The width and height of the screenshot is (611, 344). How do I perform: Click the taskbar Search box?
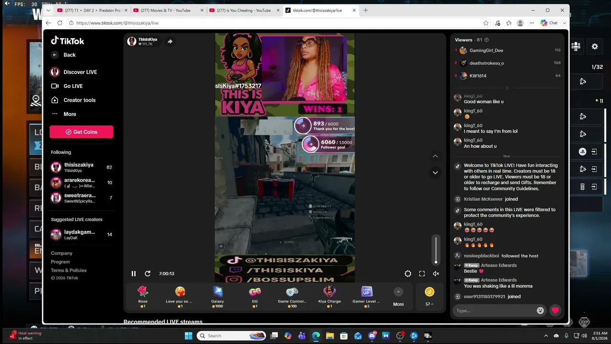[x=231, y=336]
